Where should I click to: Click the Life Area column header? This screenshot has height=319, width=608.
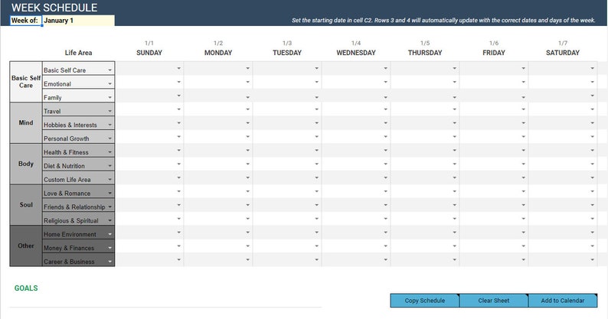[78, 53]
